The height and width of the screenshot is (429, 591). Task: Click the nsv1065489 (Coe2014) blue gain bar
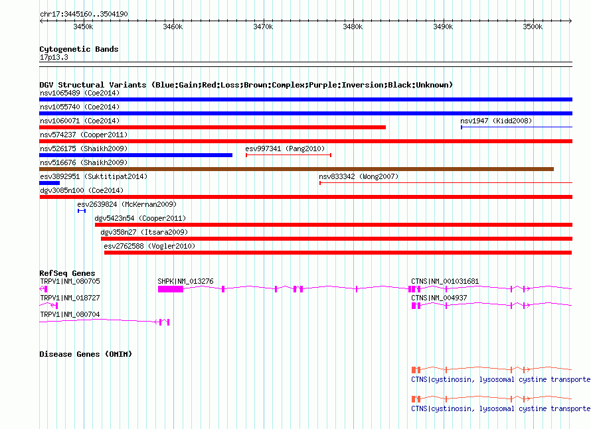(x=305, y=99)
